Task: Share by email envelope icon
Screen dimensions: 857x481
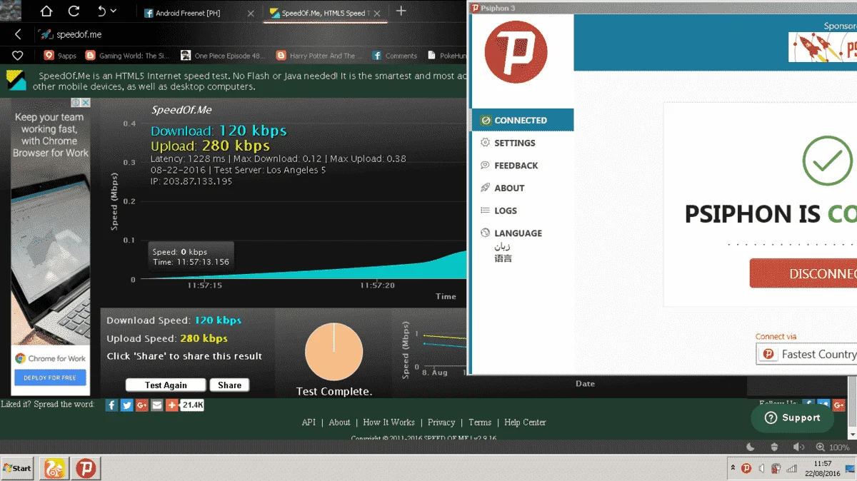Action: coord(156,405)
